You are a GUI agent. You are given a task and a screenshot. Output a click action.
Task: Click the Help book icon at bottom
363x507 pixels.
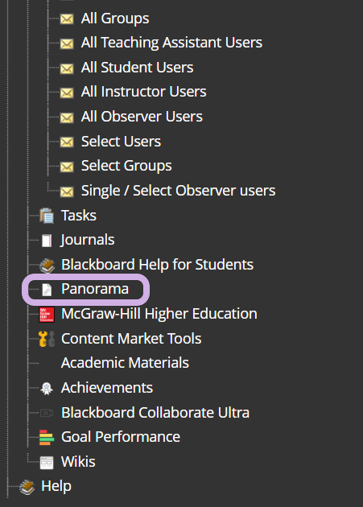27,487
